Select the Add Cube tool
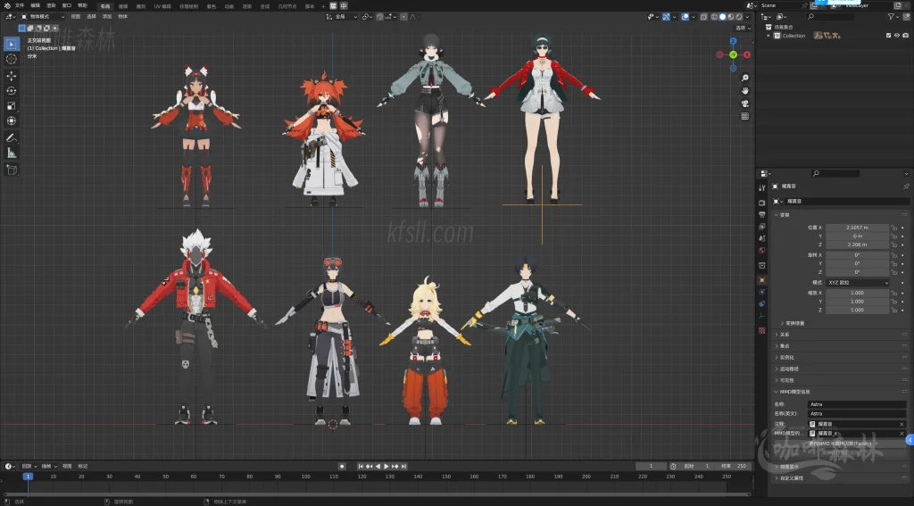This screenshot has width=914, height=506. (11, 170)
